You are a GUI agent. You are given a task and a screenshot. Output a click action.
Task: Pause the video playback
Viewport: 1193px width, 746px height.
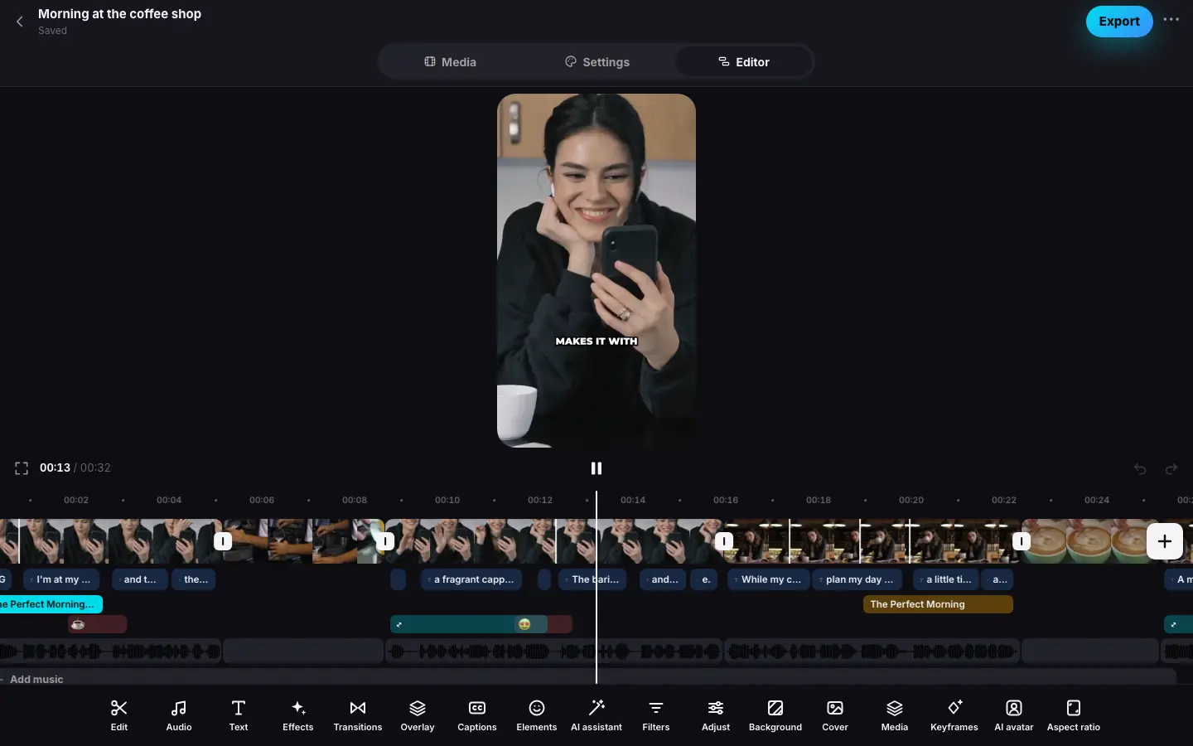(x=596, y=468)
